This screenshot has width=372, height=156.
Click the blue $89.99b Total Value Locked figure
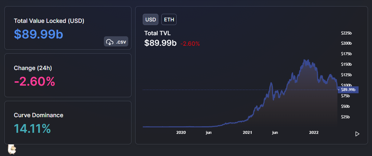coord(39,34)
